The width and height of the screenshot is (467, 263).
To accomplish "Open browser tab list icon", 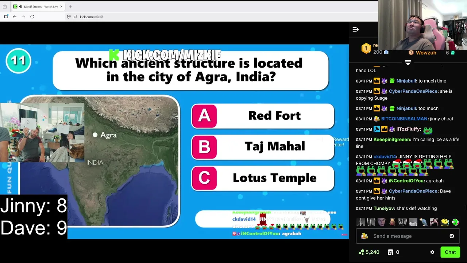I will click(x=5, y=7).
